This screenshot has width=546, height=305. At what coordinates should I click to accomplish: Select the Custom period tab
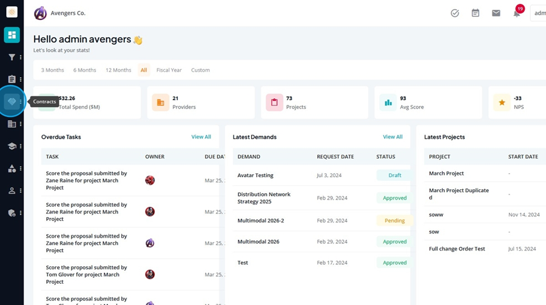tap(201, 70)
